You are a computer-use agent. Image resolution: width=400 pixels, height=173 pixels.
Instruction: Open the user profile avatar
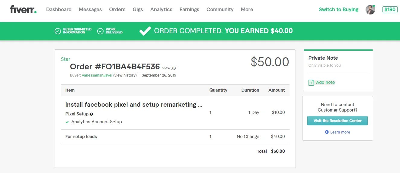pyautogui.click(x=370, y=10)
